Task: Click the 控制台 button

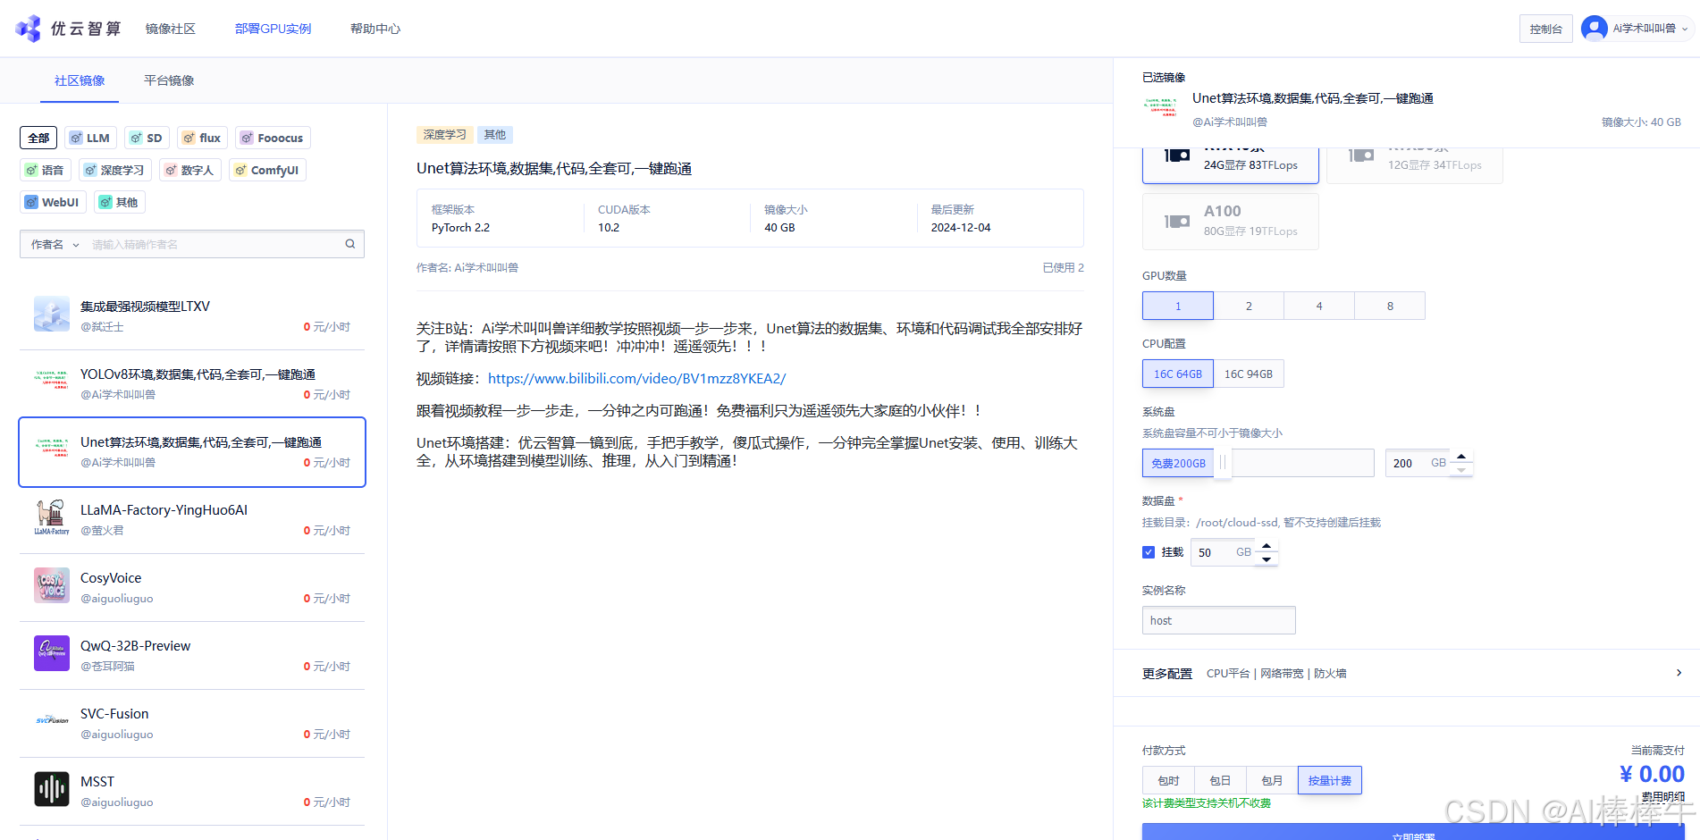Action: point(1545,29)
